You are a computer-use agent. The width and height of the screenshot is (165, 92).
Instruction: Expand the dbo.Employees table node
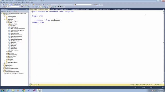8,38
